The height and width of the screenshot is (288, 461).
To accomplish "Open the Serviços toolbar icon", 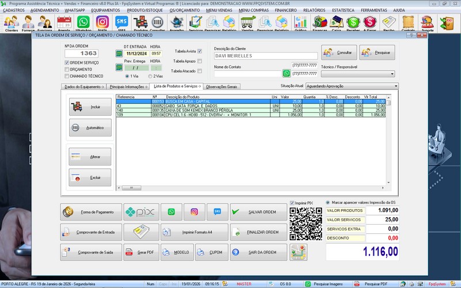I will [x=195, y=23].
